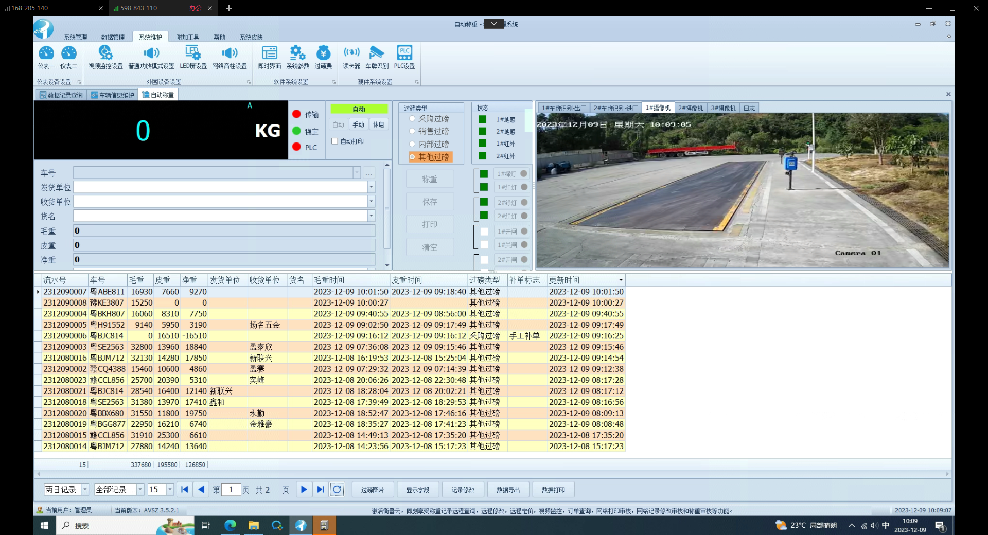Screen dimensions: 988x535
Task: Open PLC设置 configuration icon
Action: [404, 57]
